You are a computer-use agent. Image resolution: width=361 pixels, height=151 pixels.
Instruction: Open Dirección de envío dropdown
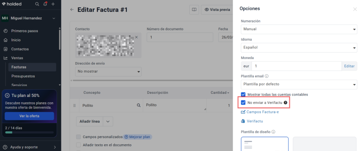click(x=108, y=72)
